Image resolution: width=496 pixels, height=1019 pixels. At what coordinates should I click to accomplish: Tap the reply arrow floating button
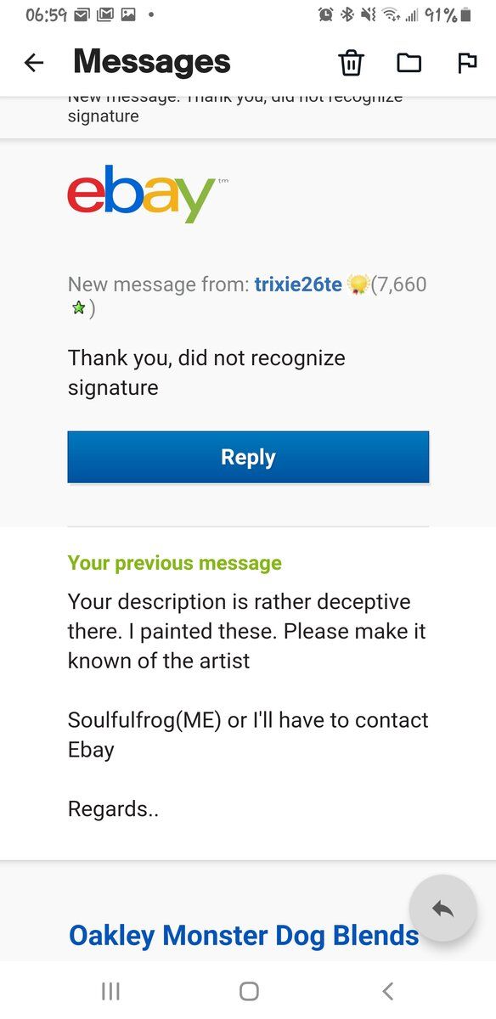[x=442, y=909]
